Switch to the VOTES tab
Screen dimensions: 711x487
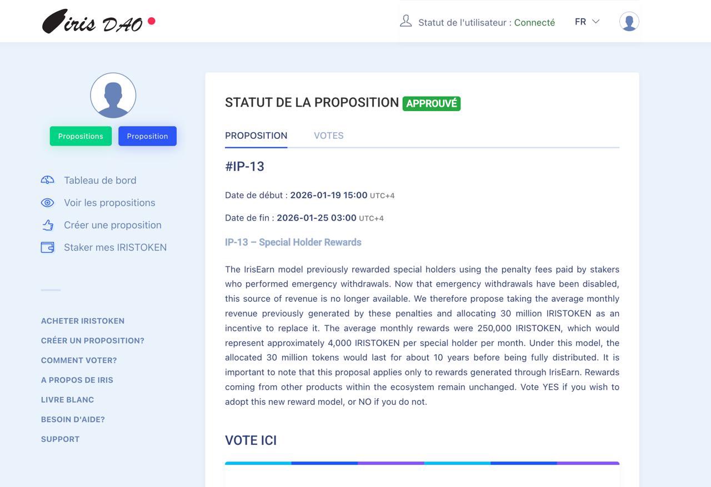328,135
